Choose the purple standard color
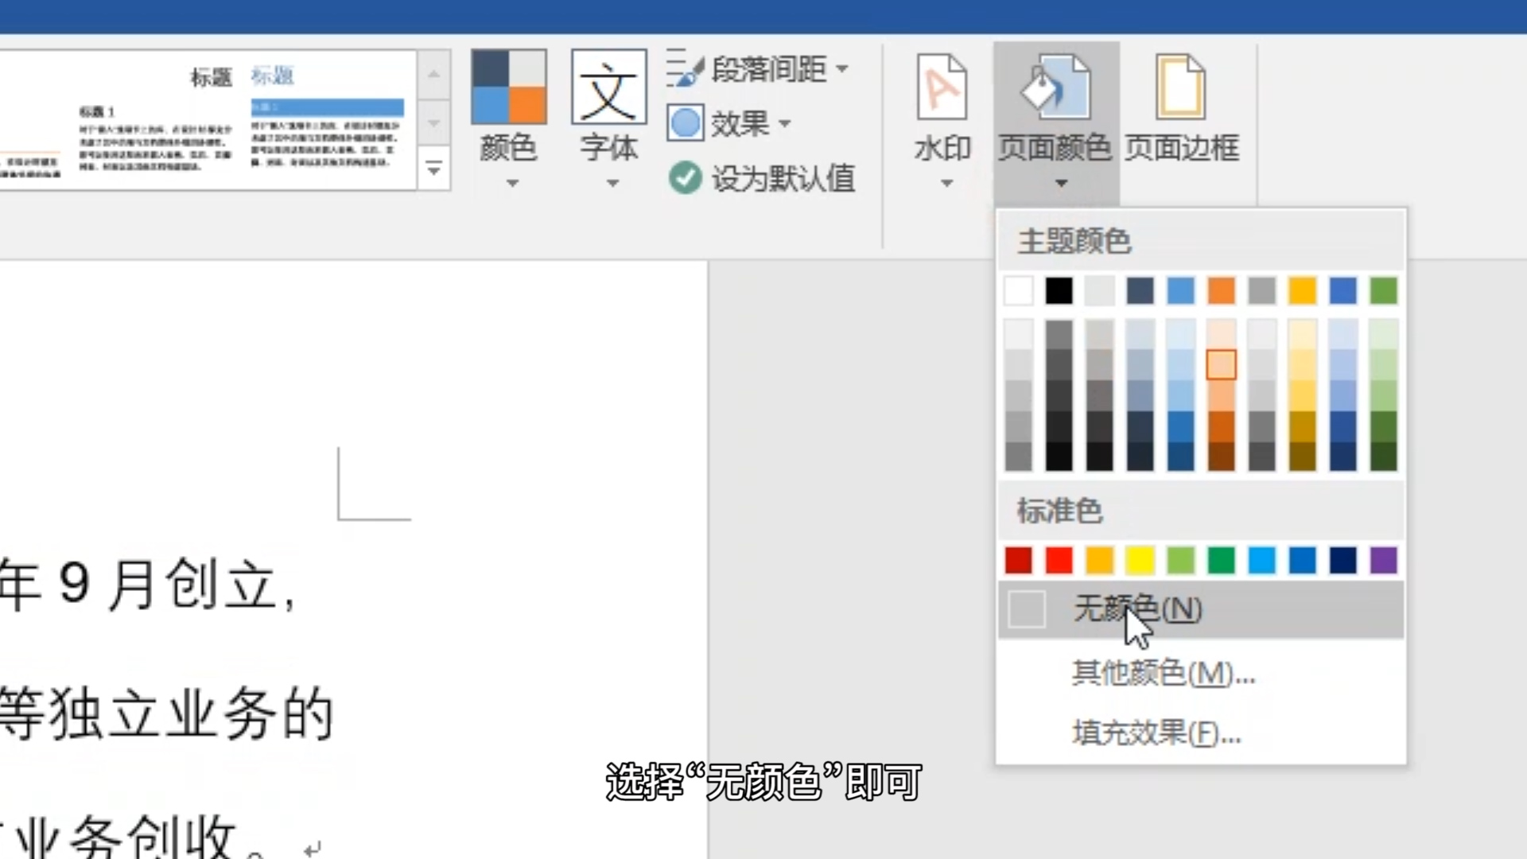This screenshot has width=1527, height=859. [x=1382, y=561]
